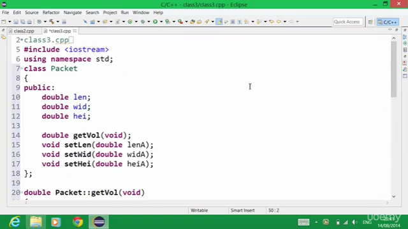Open Google Chrome from the taskbar
The image size is (408, 229).
point(78,222)
